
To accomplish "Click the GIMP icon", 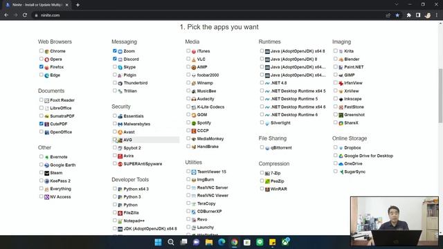I will pos(341,75).
